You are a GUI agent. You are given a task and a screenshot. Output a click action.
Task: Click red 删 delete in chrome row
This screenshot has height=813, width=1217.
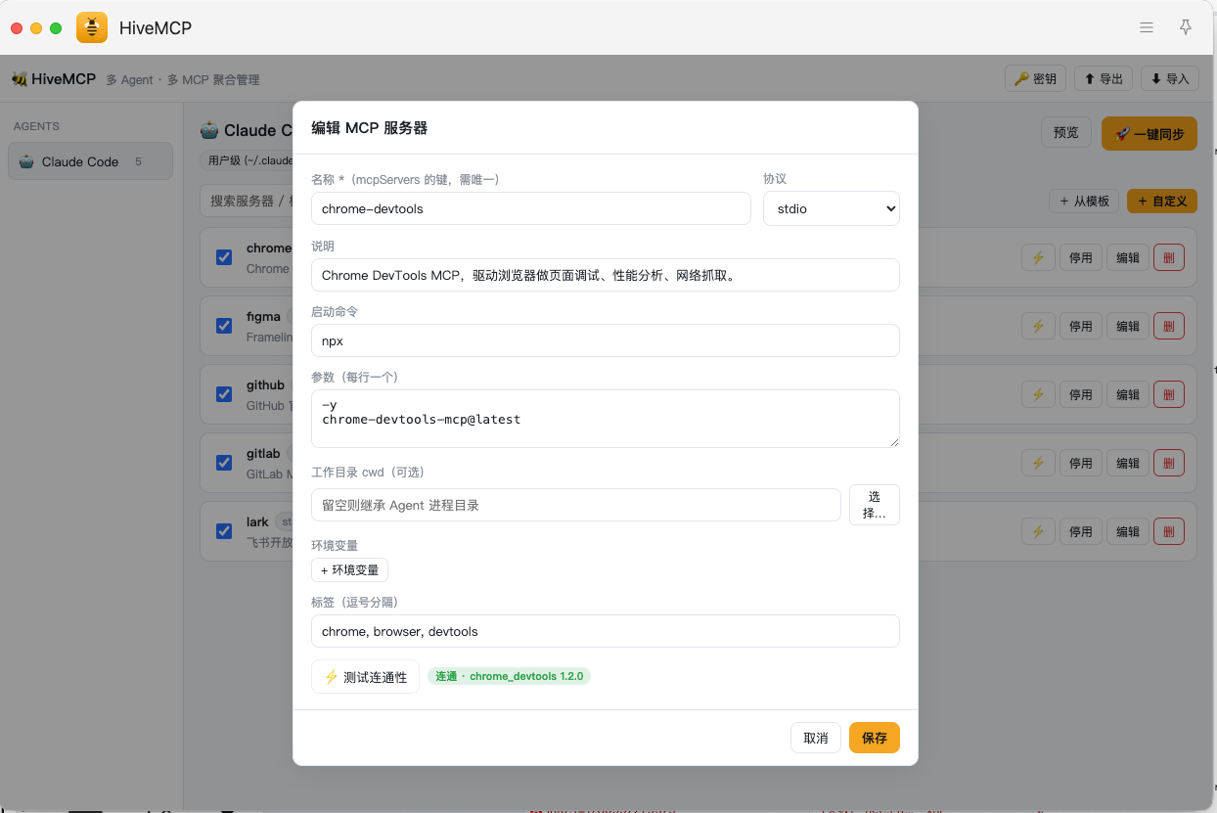pos(1169,257)
